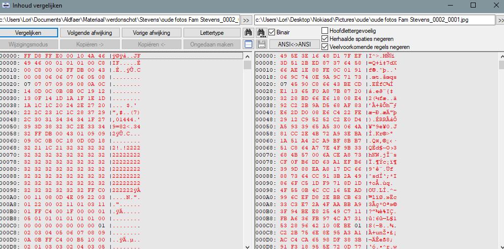
Task: Jump to Volgende afwijking
Action: tap(89, 33)
